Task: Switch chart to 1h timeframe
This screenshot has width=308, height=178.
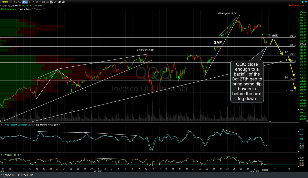Action: click(x=30, y=2)
